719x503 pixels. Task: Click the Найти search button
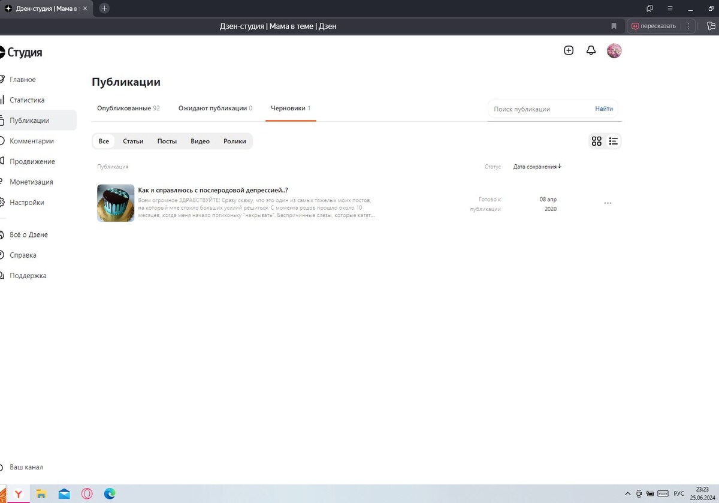(604, 109)
